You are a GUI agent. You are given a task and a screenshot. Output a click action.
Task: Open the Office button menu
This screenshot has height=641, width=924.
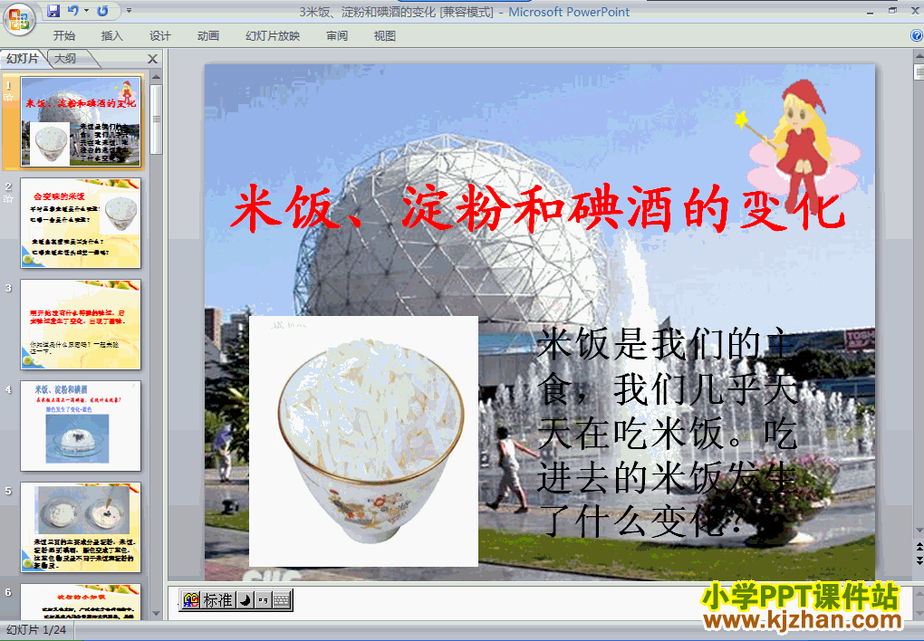pos(19,19)
